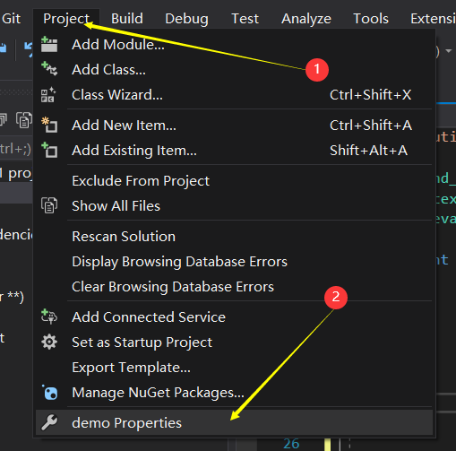This screenshot has width=456, height=451.
Task: Click the Add Existing Item icon
Action: (x=49, y=150)
